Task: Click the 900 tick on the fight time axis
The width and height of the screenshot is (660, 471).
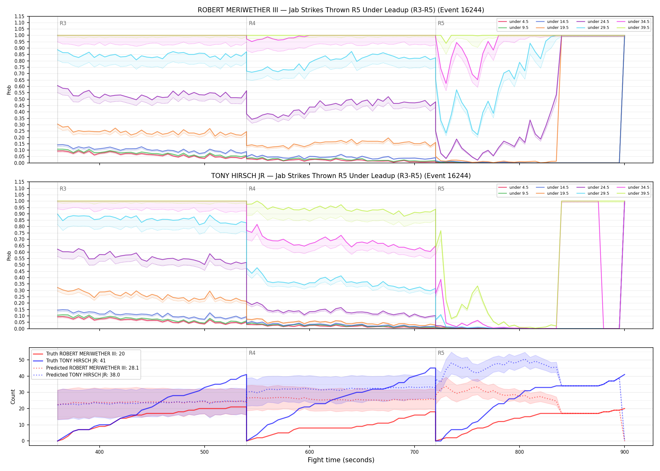Action: click(624, 452)
